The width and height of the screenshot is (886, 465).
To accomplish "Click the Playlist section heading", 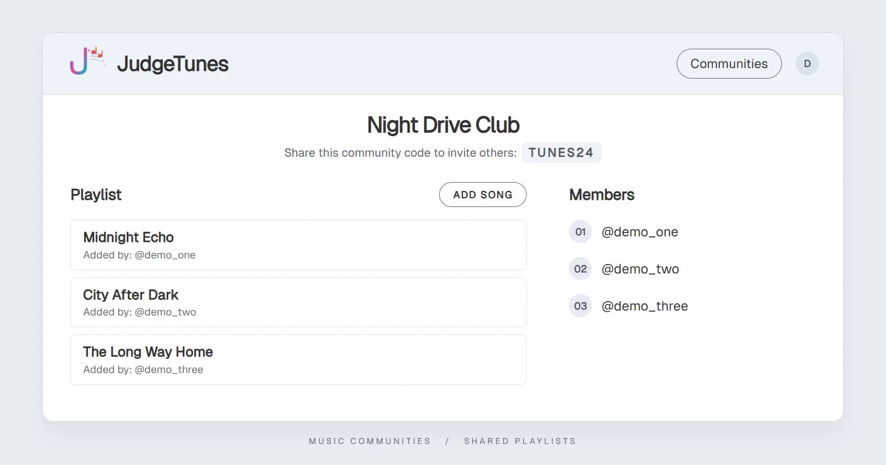I will (96, 195).
